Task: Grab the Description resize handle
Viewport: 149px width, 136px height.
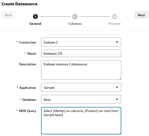Action: [x=120, y=78]
